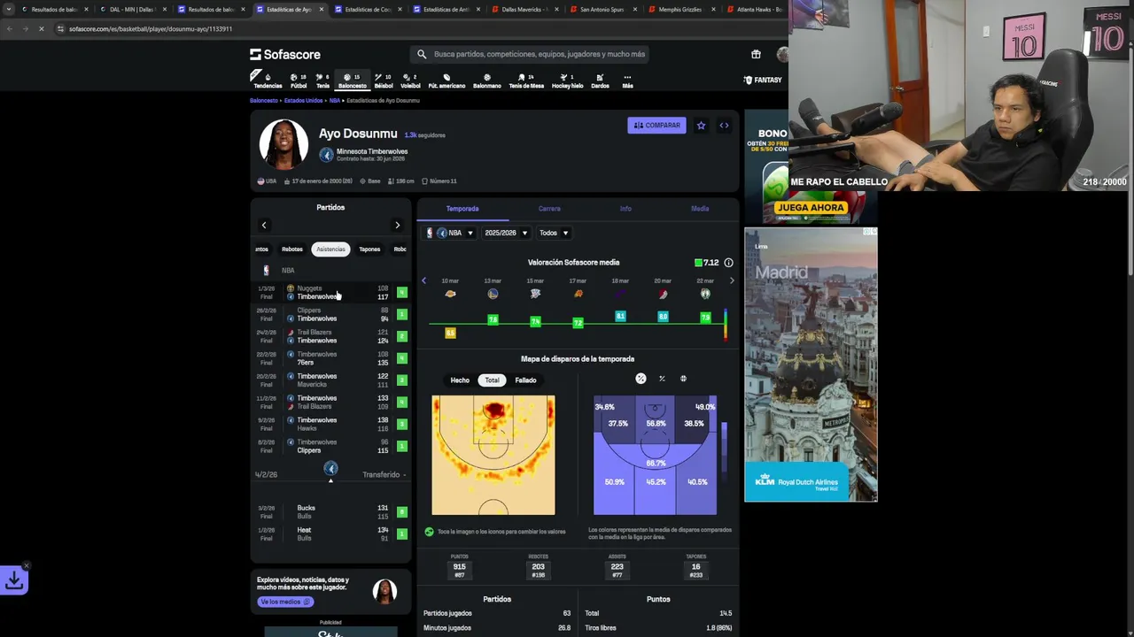The height and width of the screenshot is (637, 1134).
Task: Click the Sofascore logo
Action: [285, 54]
